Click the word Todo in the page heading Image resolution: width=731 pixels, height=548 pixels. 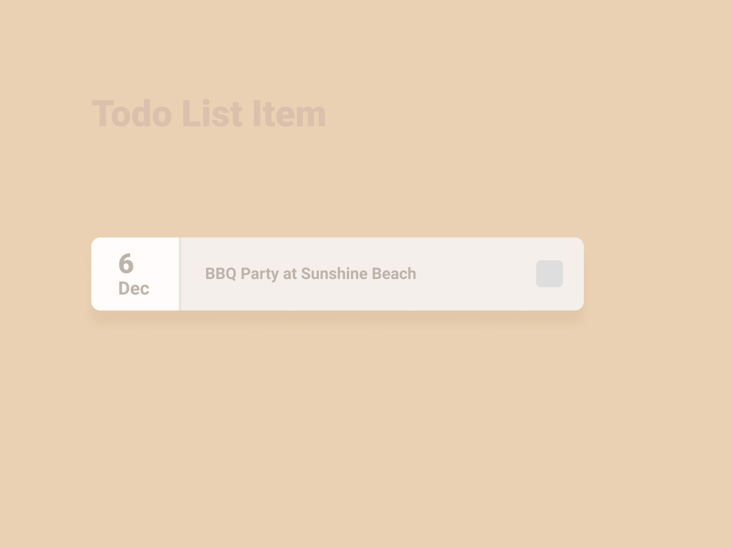point(132,114)
